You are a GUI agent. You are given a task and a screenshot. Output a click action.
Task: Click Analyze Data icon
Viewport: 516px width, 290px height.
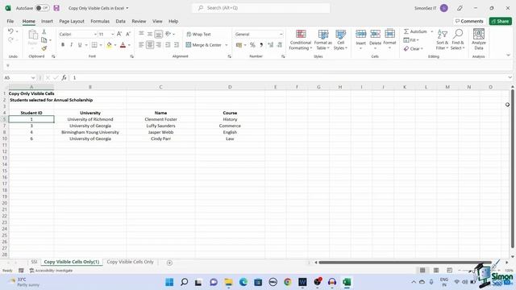tap(478, 39)
